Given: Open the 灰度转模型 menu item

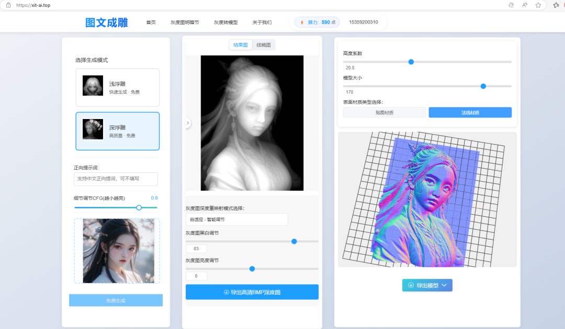Looking at the screenshot, I should [225, 22].
